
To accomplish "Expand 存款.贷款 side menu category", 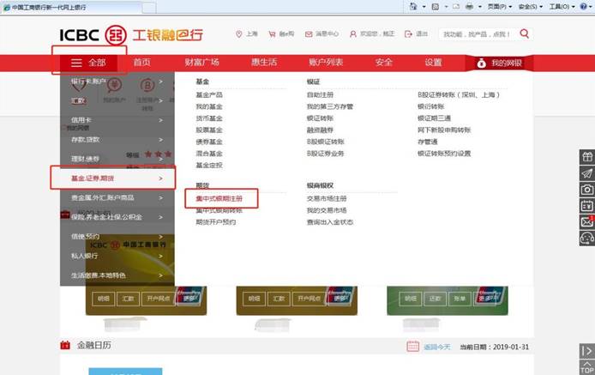I will click(117, 139).
